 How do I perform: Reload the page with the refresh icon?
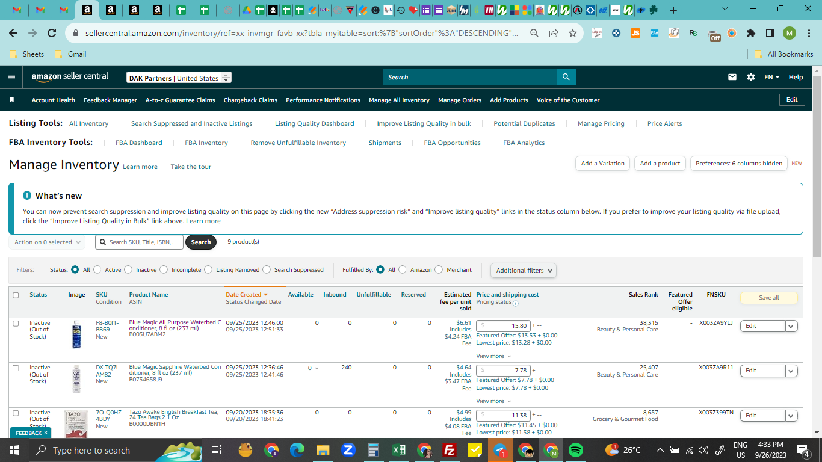point(52,33)
